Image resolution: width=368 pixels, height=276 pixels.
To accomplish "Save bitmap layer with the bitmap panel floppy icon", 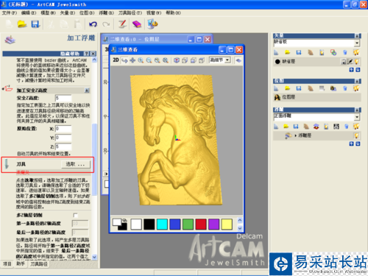I will [299, 88].
